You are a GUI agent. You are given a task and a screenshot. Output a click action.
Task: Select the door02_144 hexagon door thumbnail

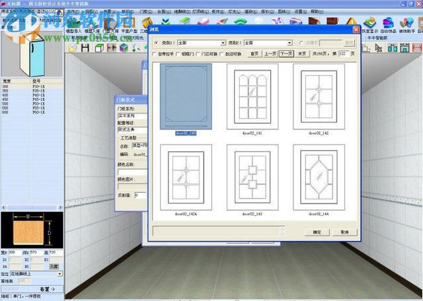pos(319,178)
